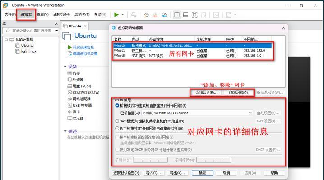The width and height of the screenshot is (324, 180).
Task: Open the 查看(V) menu
Action: coord(42,14)
